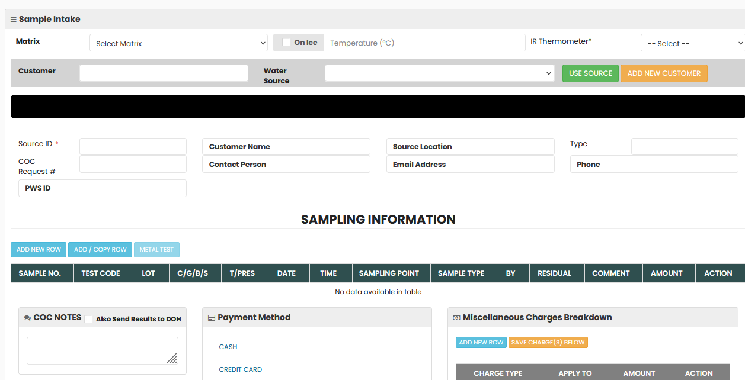745x380 pixels.
Task: Click the DATE column header
Action: tap(289, 273)
